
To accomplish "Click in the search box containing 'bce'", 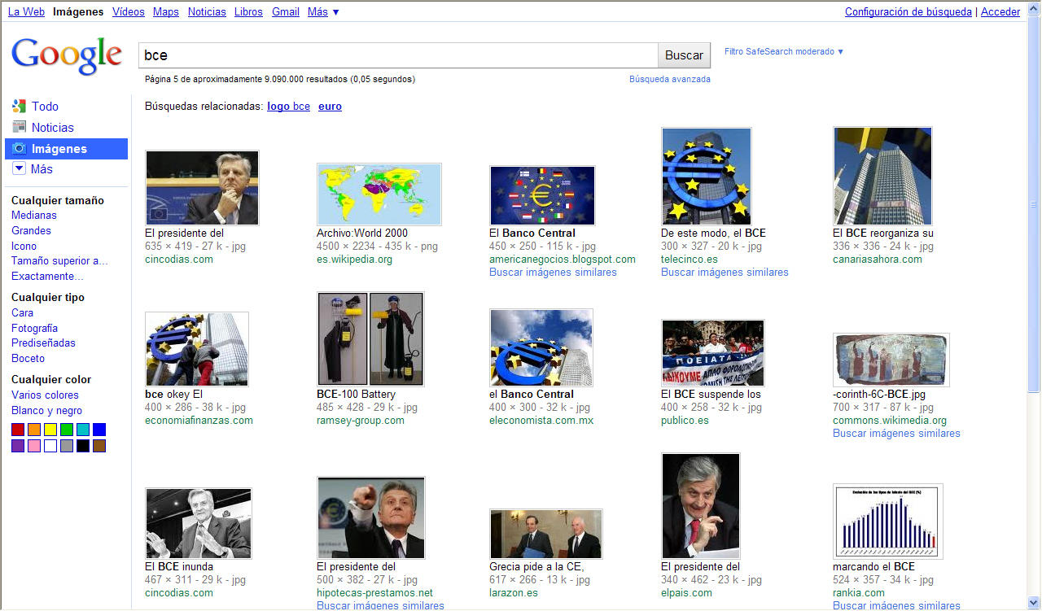I will pos(397,55).
